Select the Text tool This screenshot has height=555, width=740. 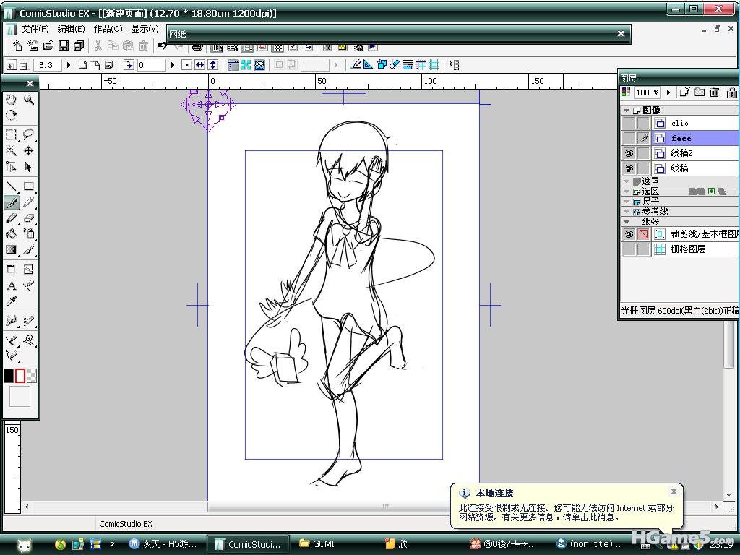11,286
